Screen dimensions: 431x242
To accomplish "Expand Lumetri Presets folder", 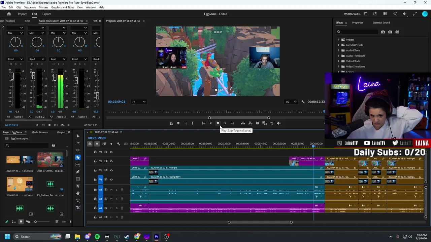I will [x=339, y=45].
